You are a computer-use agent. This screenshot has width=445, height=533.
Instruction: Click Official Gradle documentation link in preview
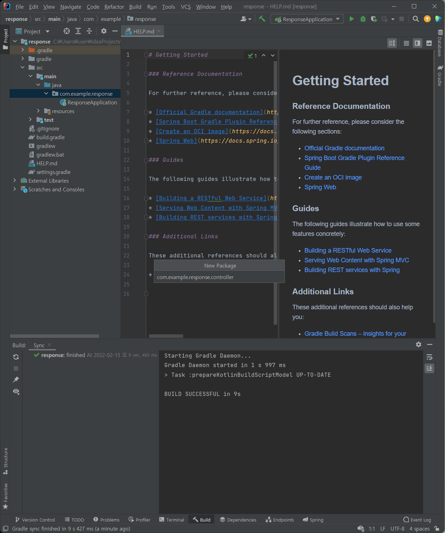coord(344,148)
